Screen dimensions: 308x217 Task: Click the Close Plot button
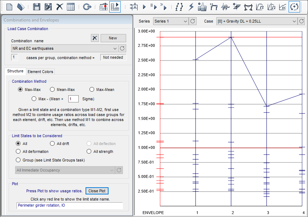97,191
